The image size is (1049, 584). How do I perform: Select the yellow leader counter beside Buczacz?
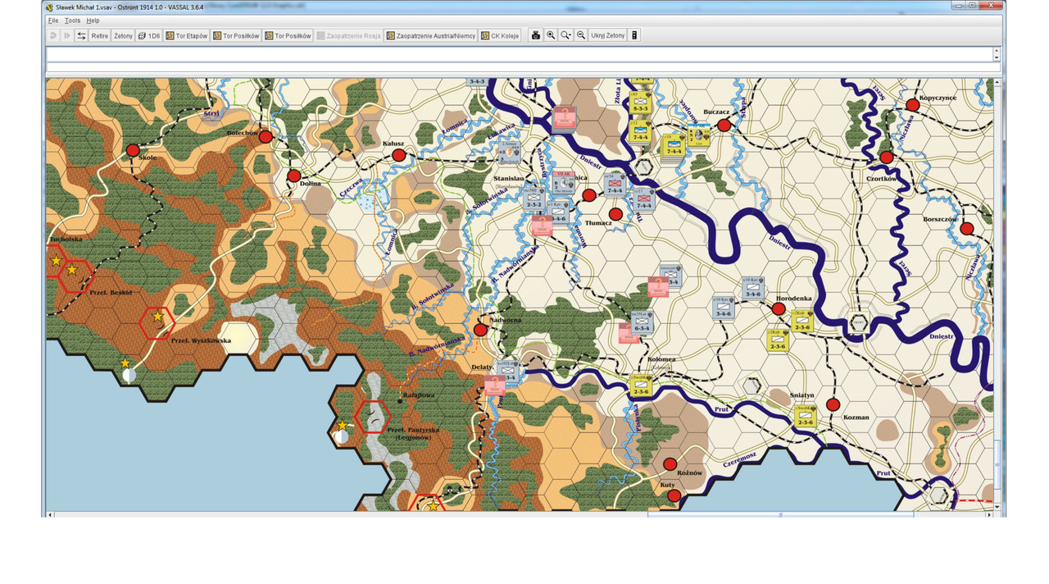[x=698, y=135]
